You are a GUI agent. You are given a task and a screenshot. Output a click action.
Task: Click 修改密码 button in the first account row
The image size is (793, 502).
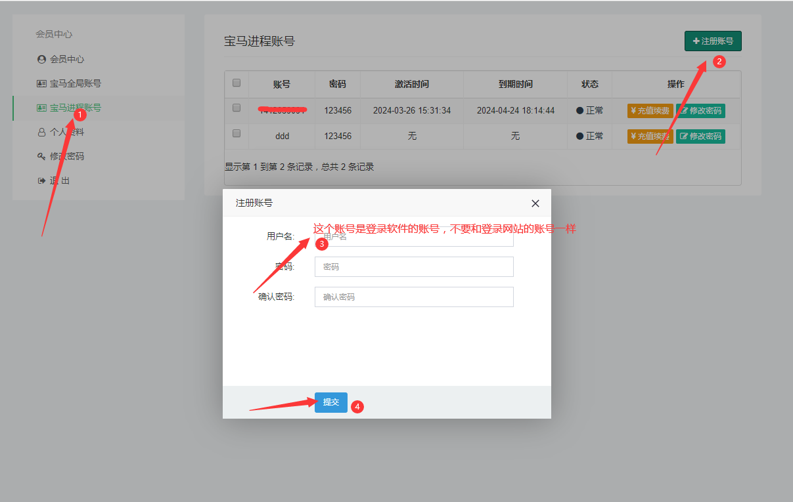(700, 110)
